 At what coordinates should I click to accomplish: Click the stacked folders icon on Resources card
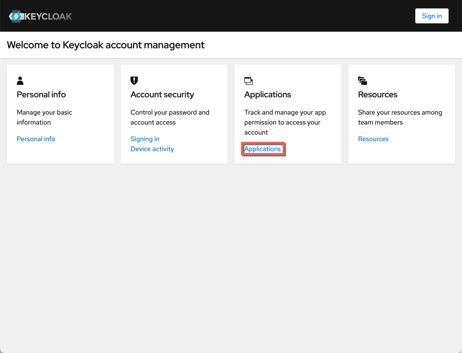pos(363,81)
